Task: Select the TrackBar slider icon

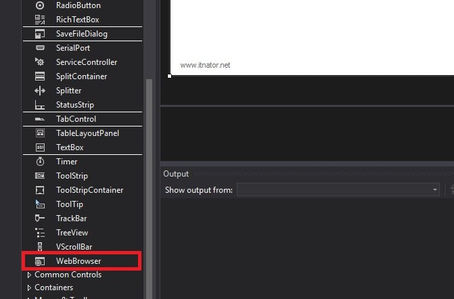Action: point(40,218)
